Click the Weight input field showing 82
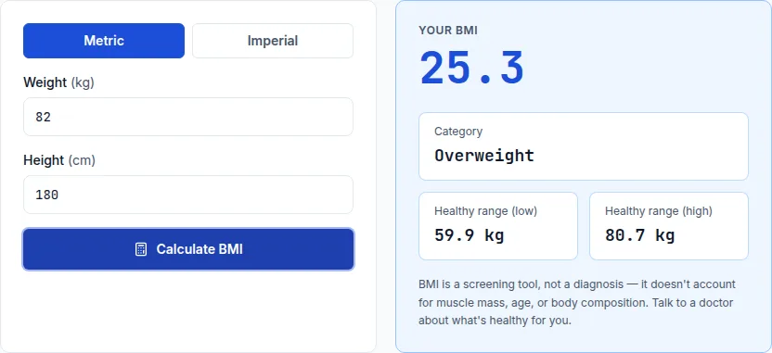 (x=188, y=117)
